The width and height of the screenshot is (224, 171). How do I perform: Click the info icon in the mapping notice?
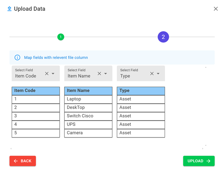click(x=18, y=58)
